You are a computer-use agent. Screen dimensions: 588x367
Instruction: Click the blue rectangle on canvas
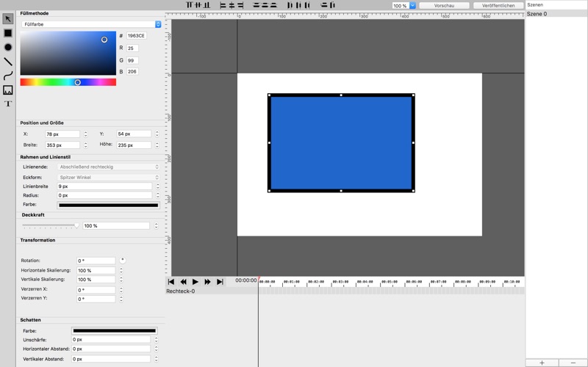click(341, 143)
